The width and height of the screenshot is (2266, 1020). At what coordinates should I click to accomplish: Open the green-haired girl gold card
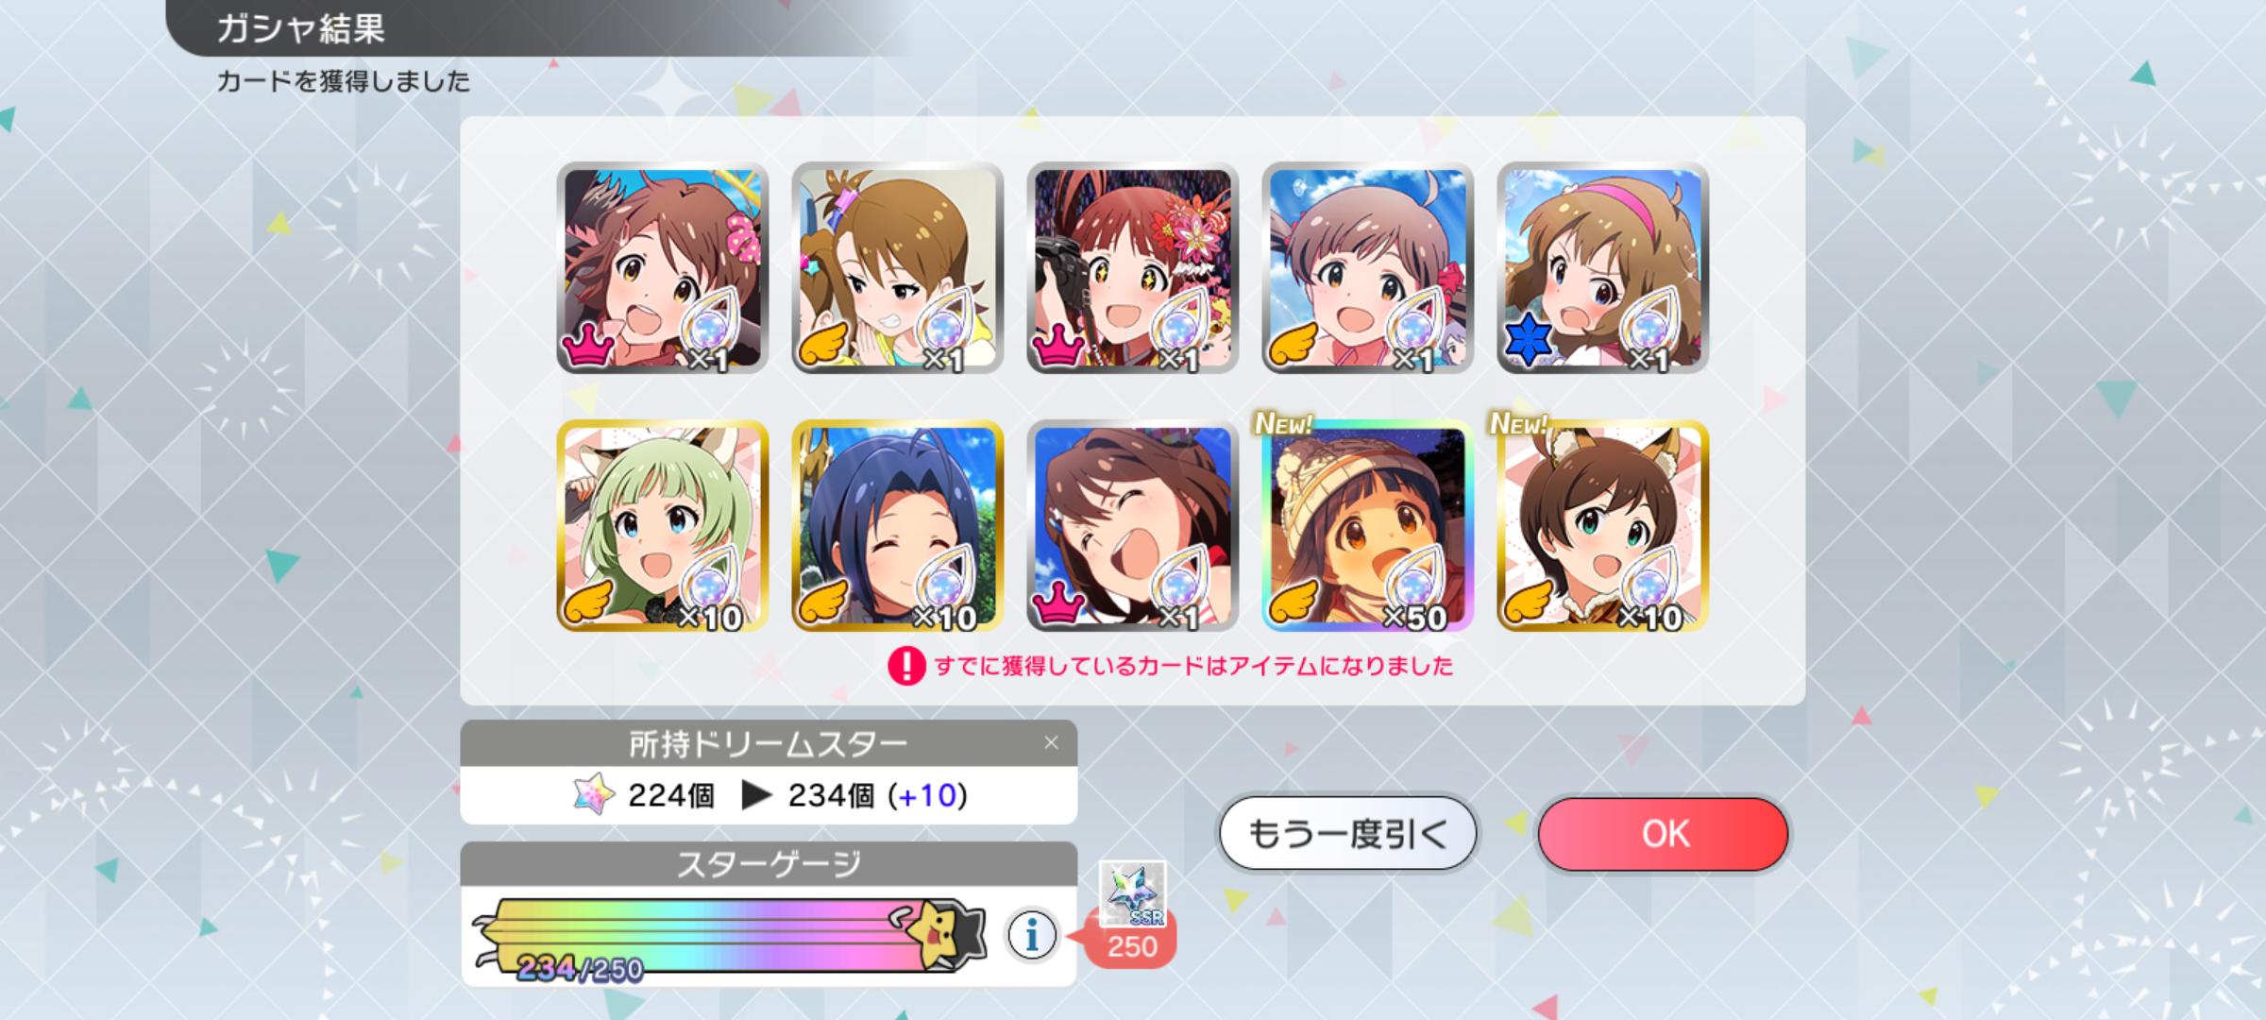tap(663, 526)
